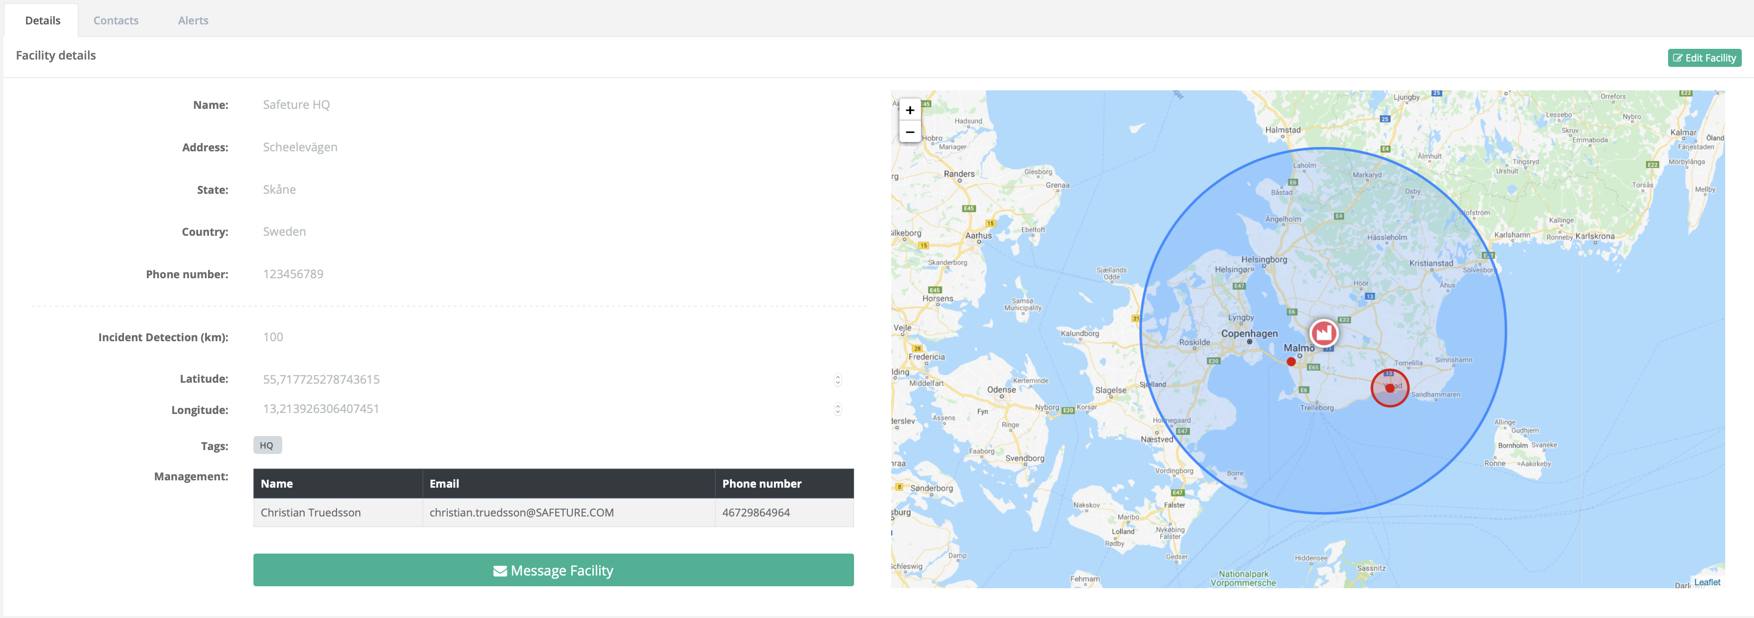Viewport: 1754px width, 618px height.
Task: Click the pencil icon on Edit Facility
Action: 1678,59
